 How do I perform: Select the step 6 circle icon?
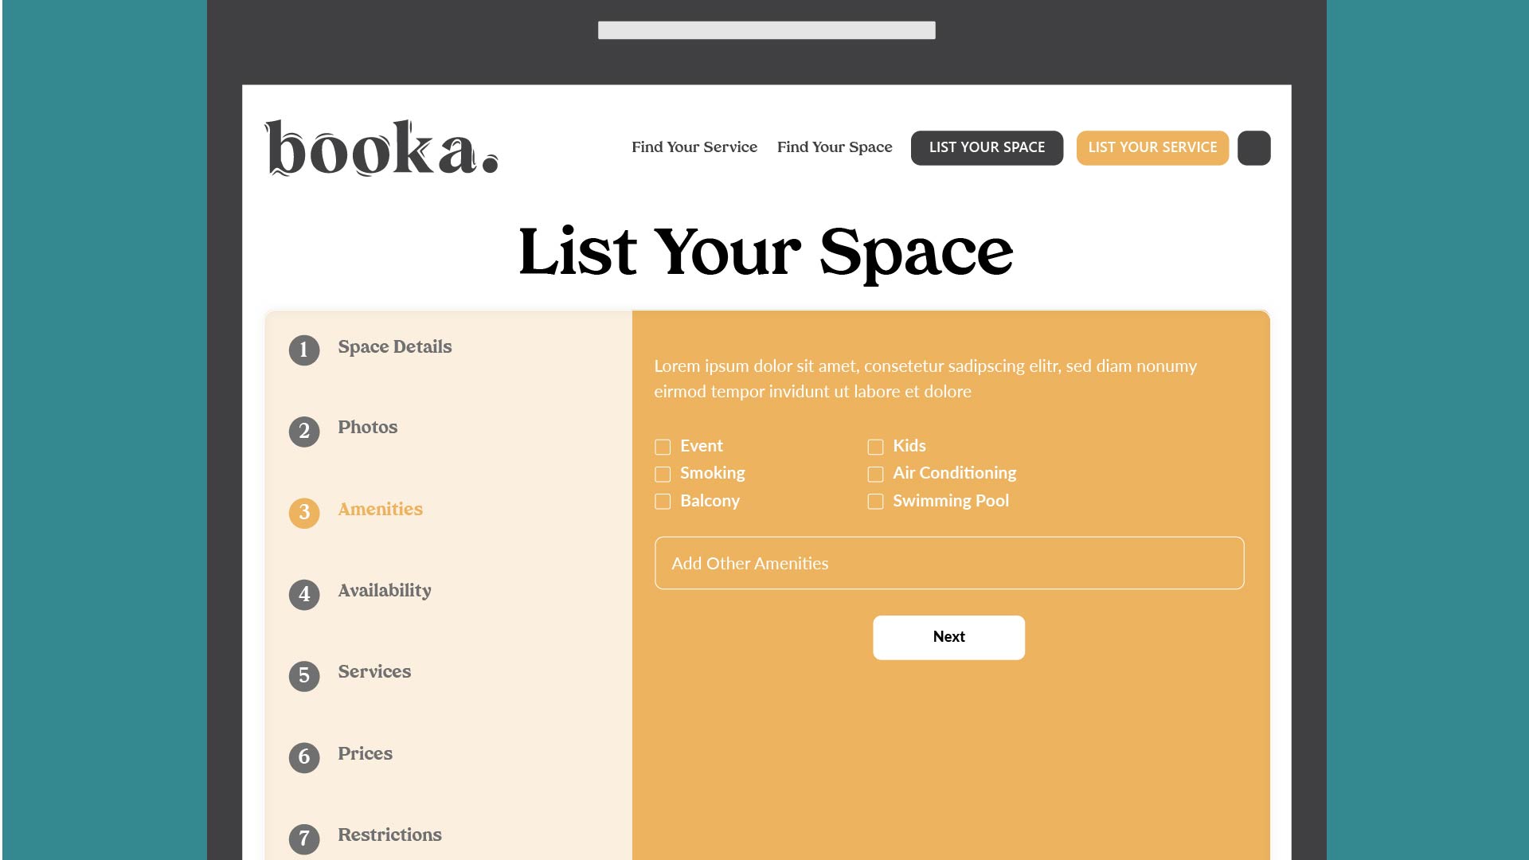pyautogui.click(x=304, y=757)
